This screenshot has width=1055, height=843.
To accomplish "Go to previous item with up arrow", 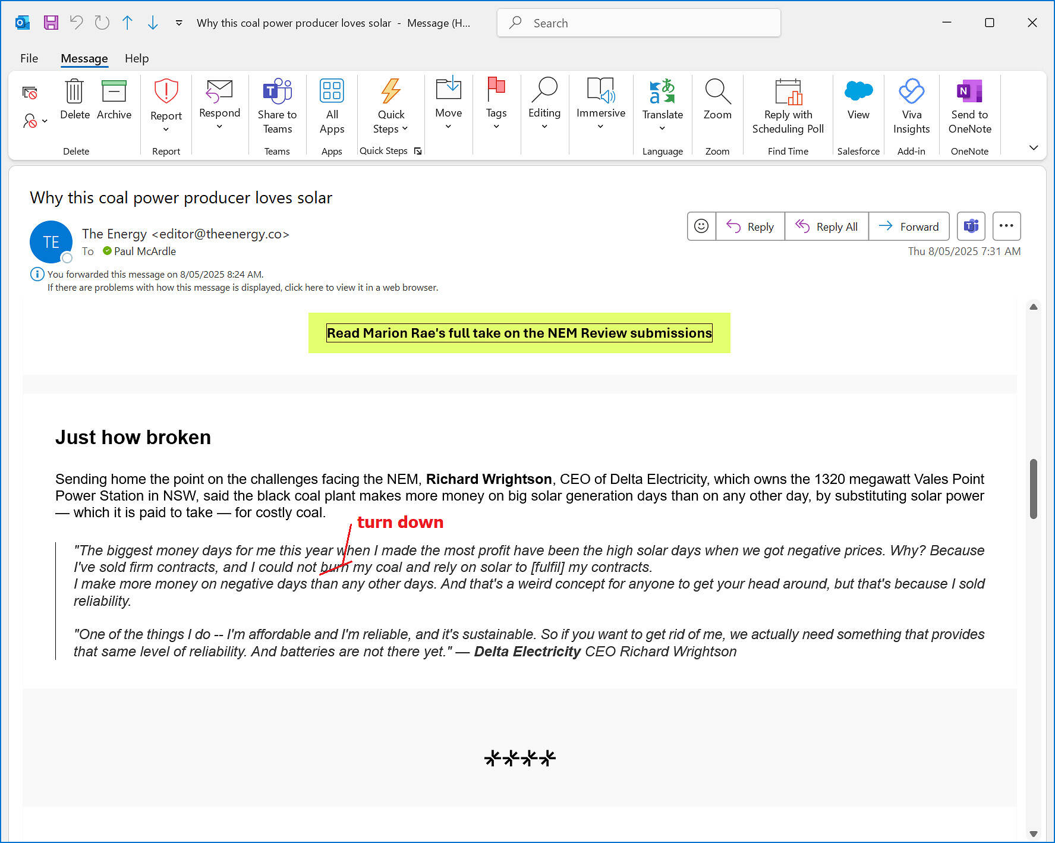I will [x=127, y=23].
